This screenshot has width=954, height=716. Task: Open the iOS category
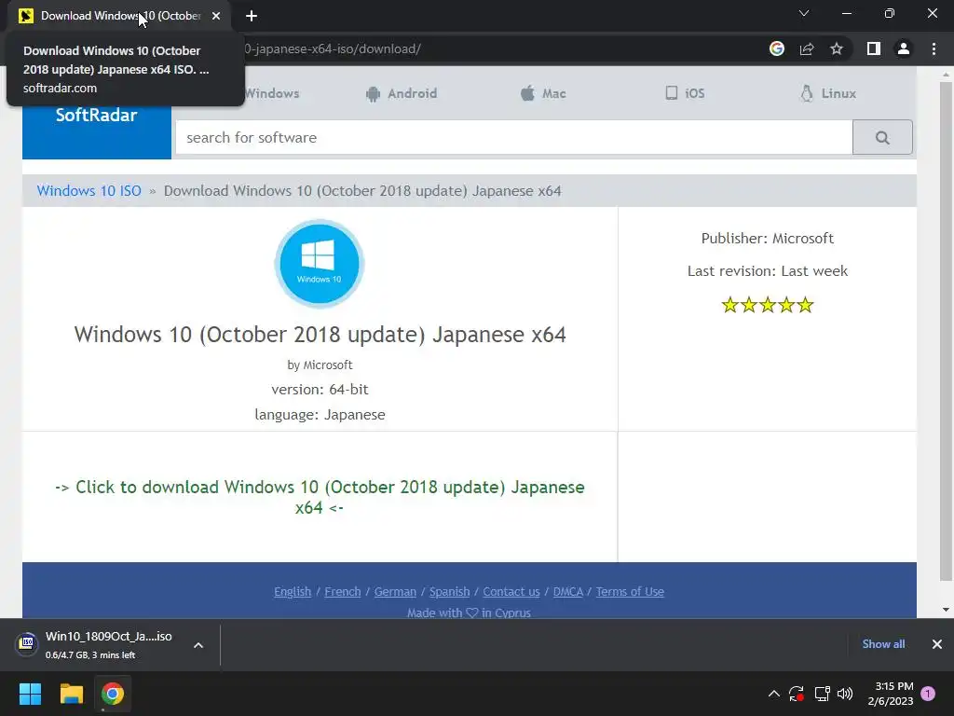click(685, 93)
